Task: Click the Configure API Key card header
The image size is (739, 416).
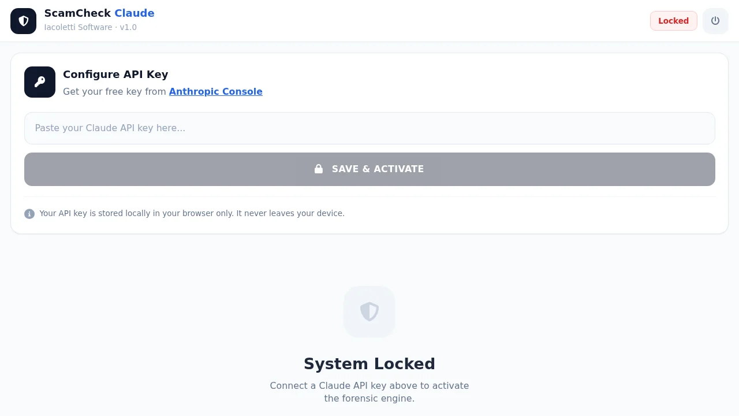Action: 115,75
